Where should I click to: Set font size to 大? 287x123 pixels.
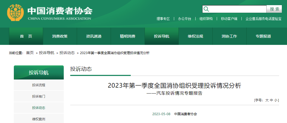point(267,100)
